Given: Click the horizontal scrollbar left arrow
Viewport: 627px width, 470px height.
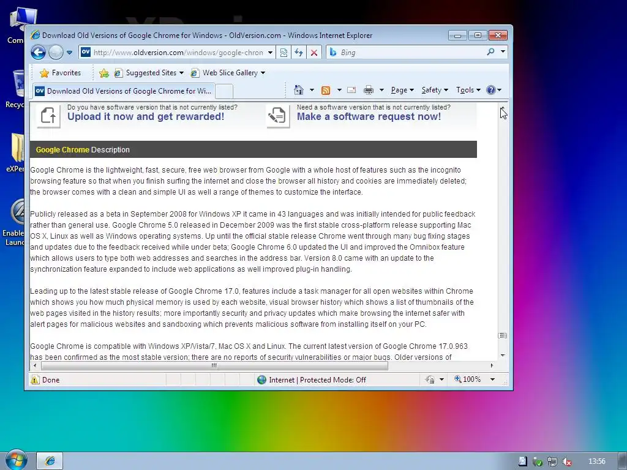Looking at the screenshot, I should tap(35, 366).
